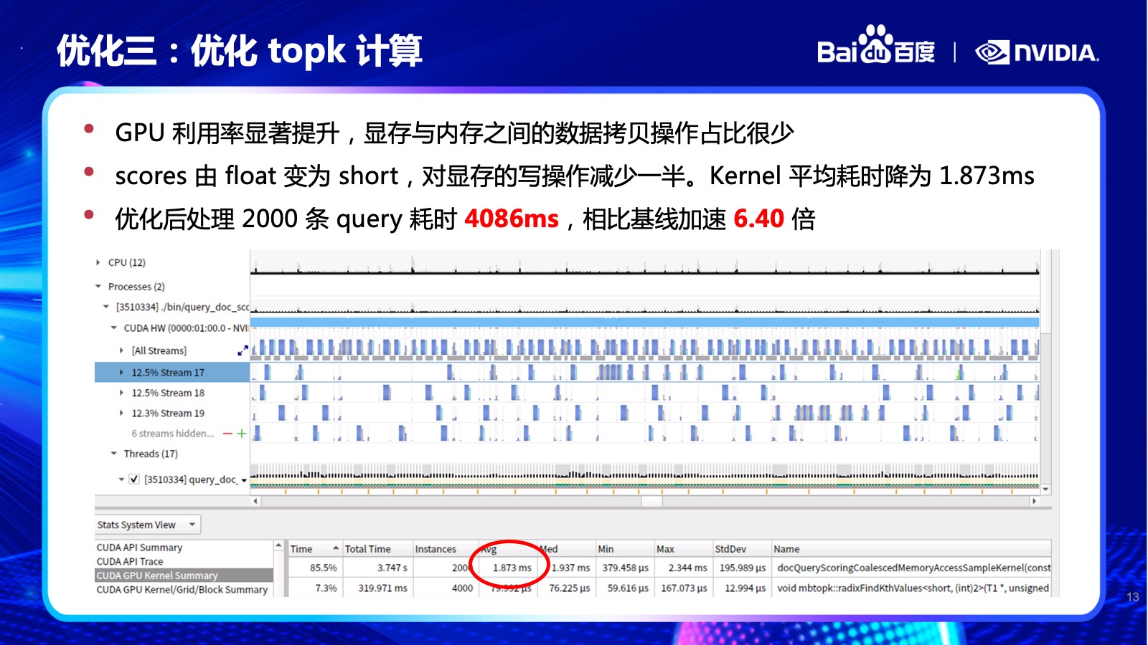Sort by the Min column header
Viewport: 1148px width, 645px height.
click(624, 549)
